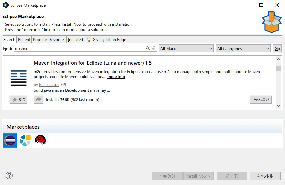Select the teal and yellow marketplace icon
The height and width of the screenshot is (185, 285).
coord(25,141)
